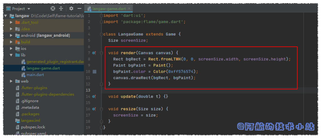Expand the .dart_tool folder arrow

(12, 22)
